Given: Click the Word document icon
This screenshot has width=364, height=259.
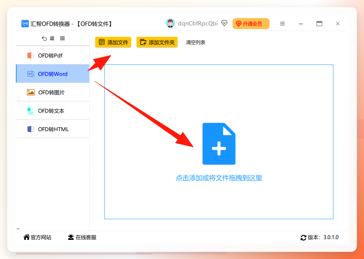Looking at the screenshot, I should click(31, 74).
